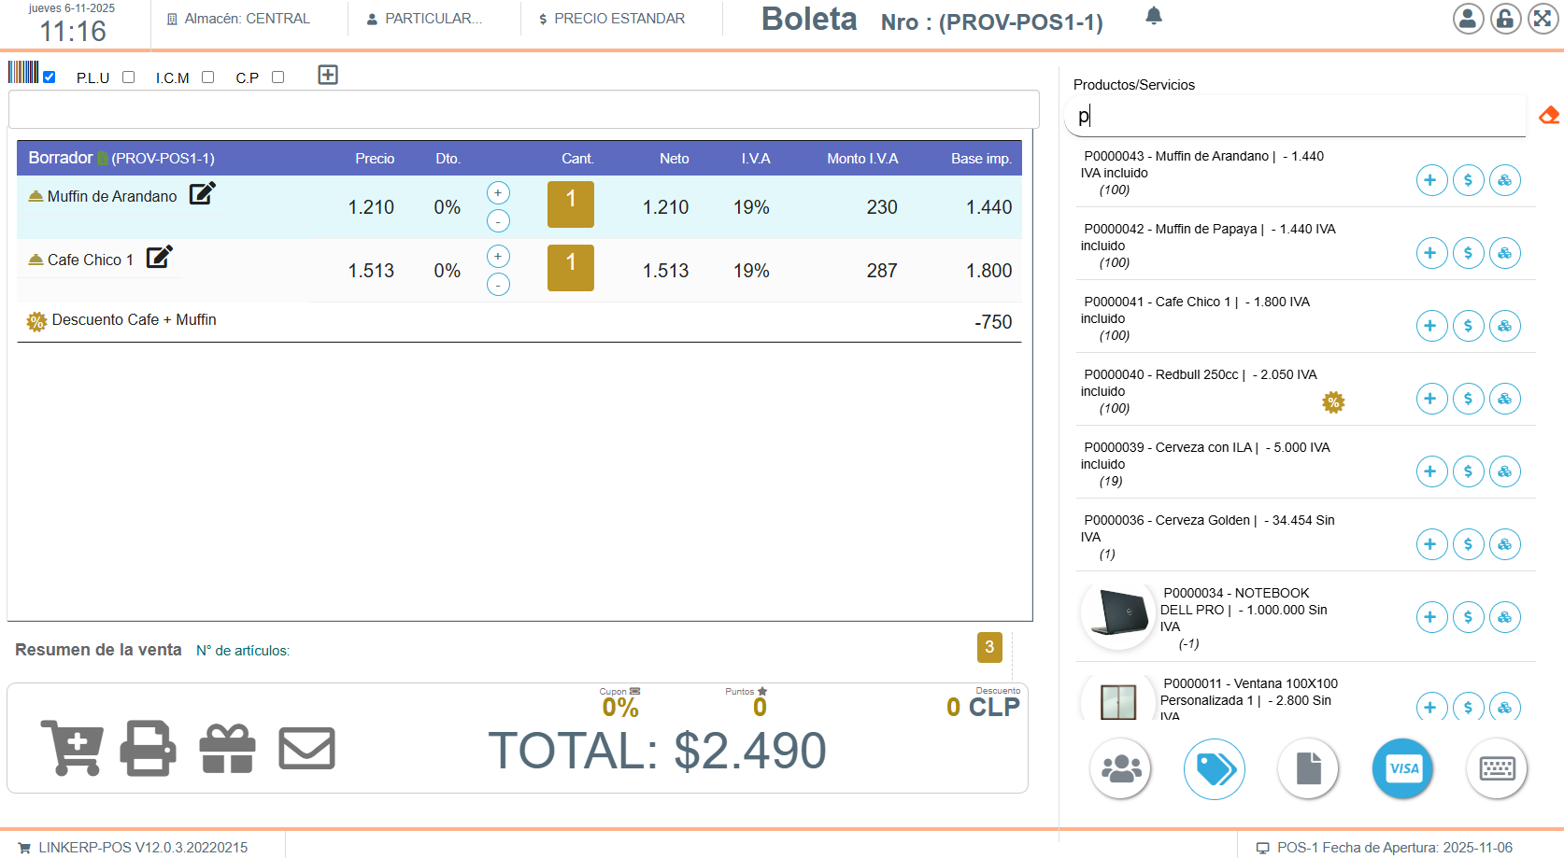Click the envelope email icon

(306, 748)
